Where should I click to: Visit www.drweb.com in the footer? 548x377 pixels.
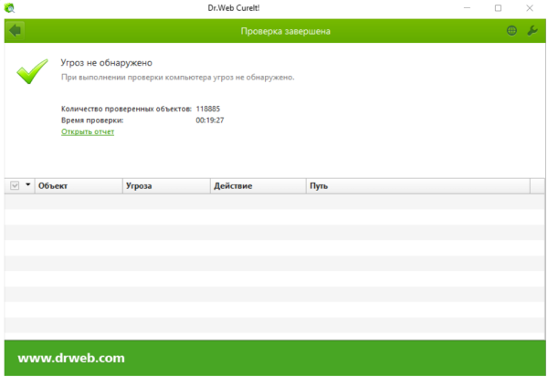tap(71, 358)
